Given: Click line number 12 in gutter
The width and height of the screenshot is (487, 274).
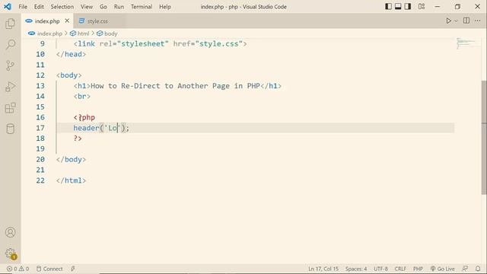Looking at the screenshot, I should (40, 75).
